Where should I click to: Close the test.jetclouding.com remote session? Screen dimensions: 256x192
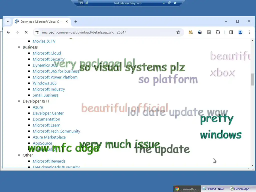coord(175,3)
